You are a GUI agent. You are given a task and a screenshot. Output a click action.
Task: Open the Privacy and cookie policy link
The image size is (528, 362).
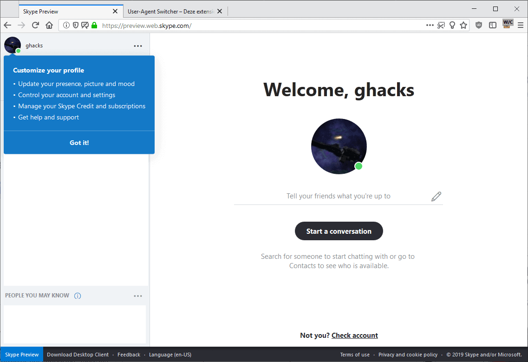pos(408,355)
